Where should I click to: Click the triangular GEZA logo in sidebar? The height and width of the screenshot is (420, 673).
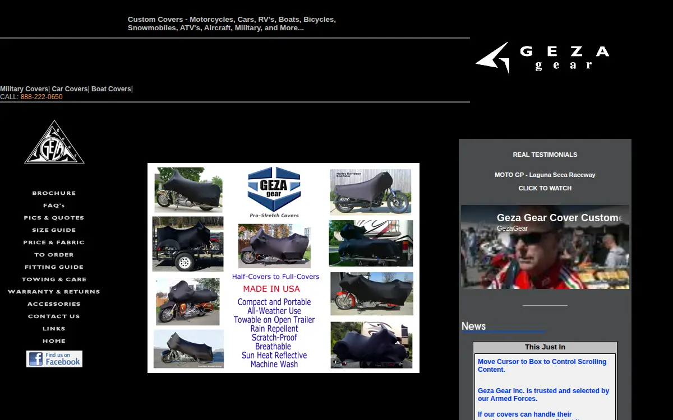pyautogui.click(x=54, y=142)
